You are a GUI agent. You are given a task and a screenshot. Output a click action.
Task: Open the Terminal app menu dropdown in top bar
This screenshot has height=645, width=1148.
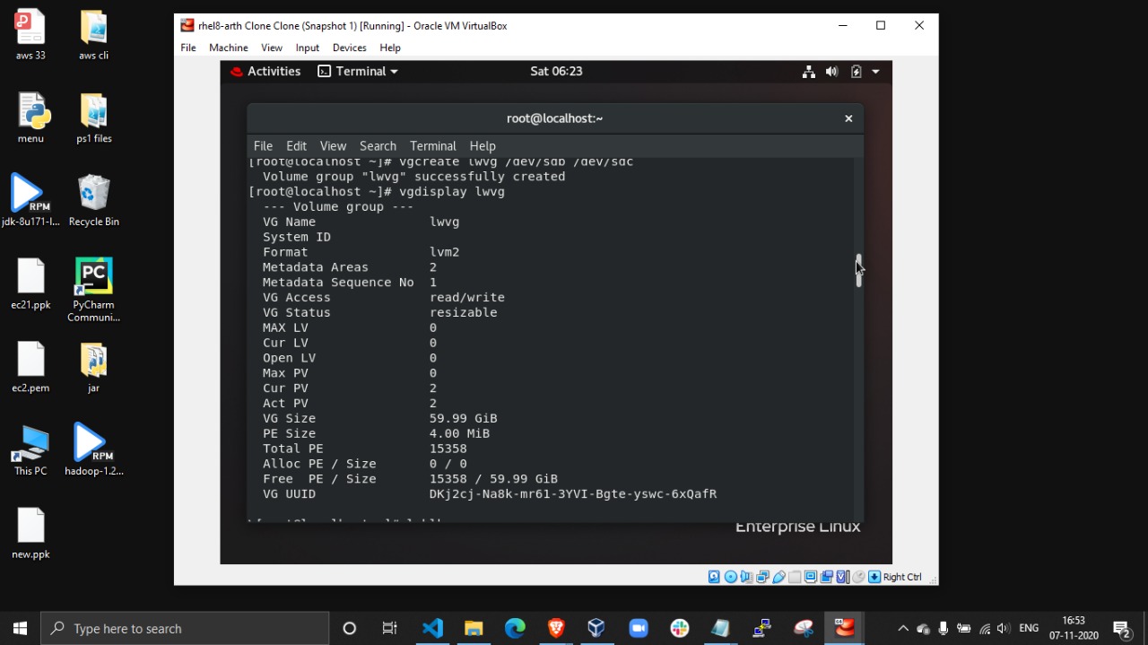(x=358, y=72)
